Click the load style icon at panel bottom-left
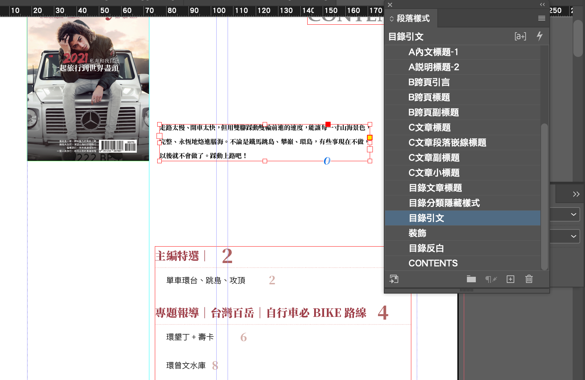Screen dimensions: 585x380 [x=394, y=279]
